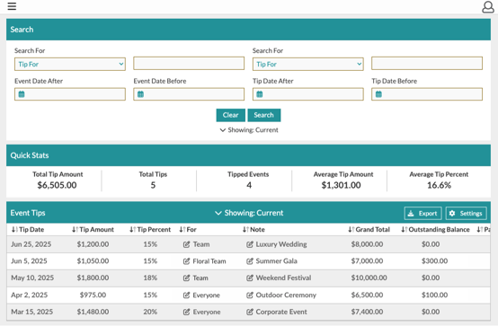Select the $6,500.00 grand total
The image size is (498, 326).
367,295
